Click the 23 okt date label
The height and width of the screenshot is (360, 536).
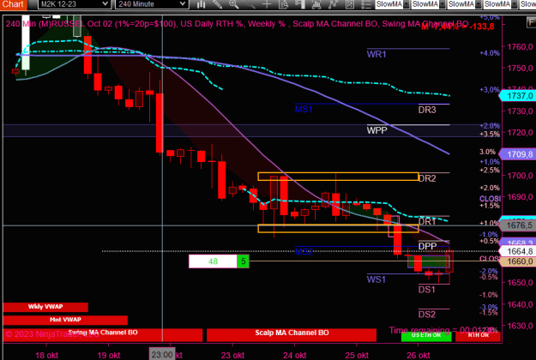point(232,355)
